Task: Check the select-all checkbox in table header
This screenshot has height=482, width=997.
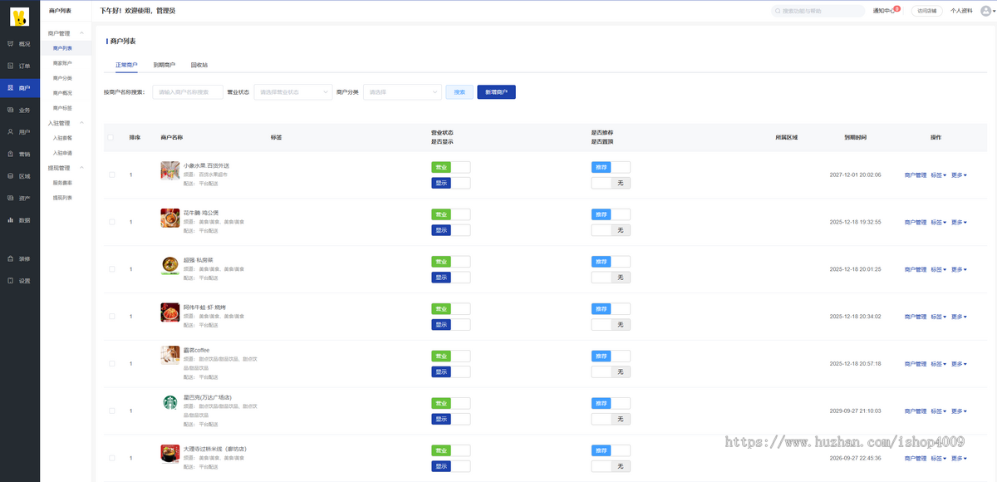Action: (111, 137)
